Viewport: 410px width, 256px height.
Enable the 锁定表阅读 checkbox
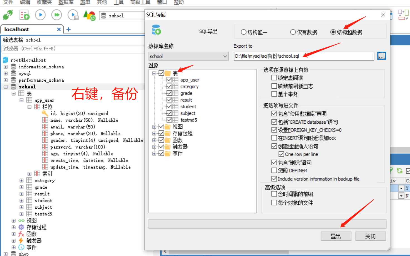[x=274, y=77]
